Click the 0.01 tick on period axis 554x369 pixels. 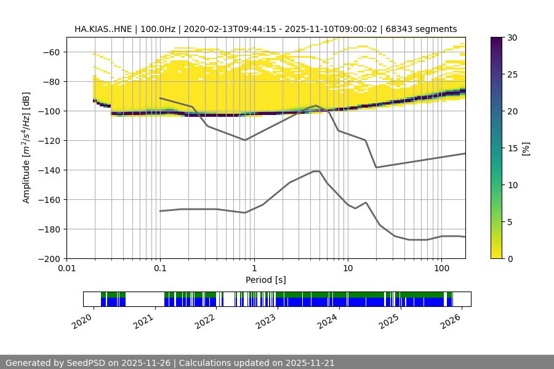(x=66, y=269)
